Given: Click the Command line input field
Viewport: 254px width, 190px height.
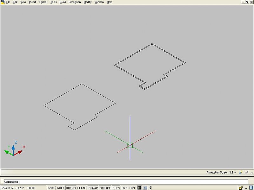Looking at the screenshot, I should (x=126, y=182).
